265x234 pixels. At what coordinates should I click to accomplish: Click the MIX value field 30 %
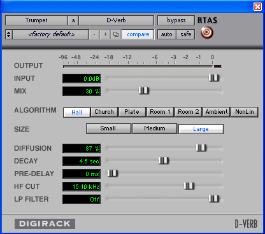82,92
